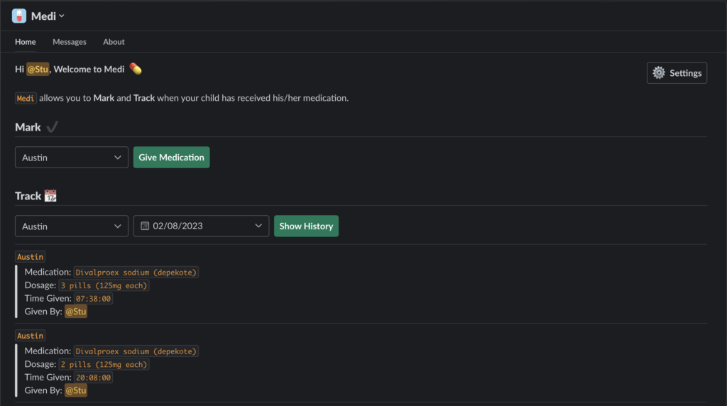727x406 pixels.
Task: Click @Stu in the 20:08:00 medication entry
Action: (x=76, y=390)
